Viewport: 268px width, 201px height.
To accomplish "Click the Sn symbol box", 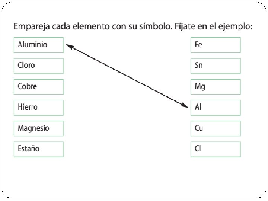I will click(215, 66).
